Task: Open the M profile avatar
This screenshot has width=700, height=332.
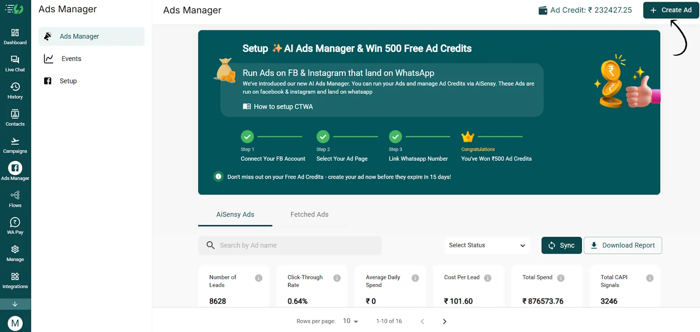Action: [15, 323]
